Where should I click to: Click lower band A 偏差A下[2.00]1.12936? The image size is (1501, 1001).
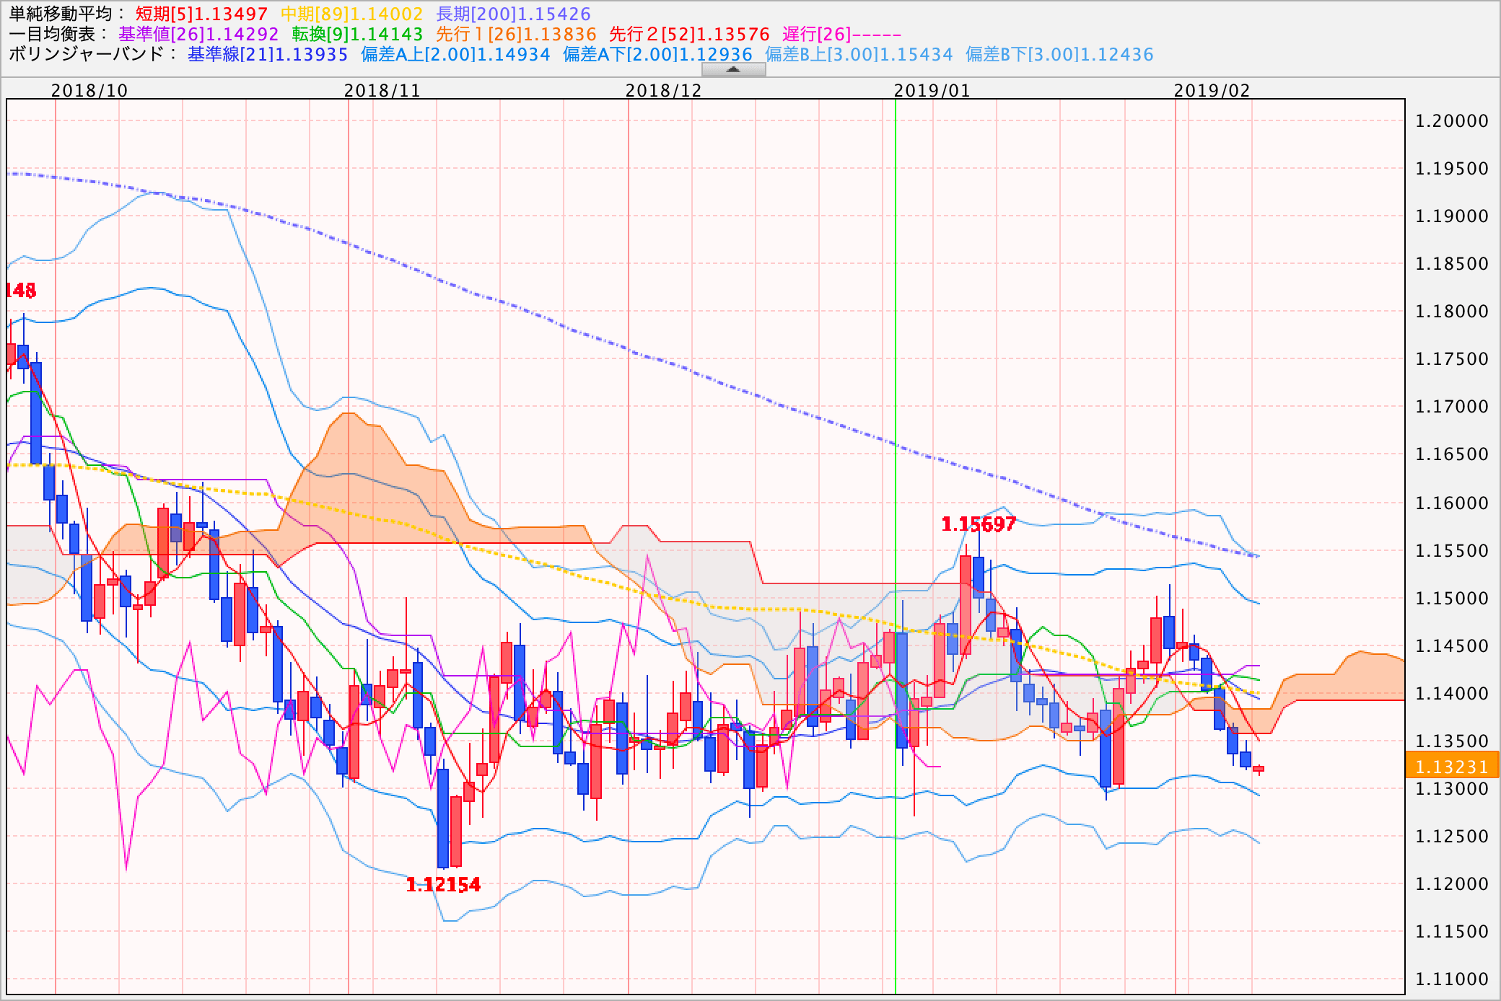pos(657,54)
